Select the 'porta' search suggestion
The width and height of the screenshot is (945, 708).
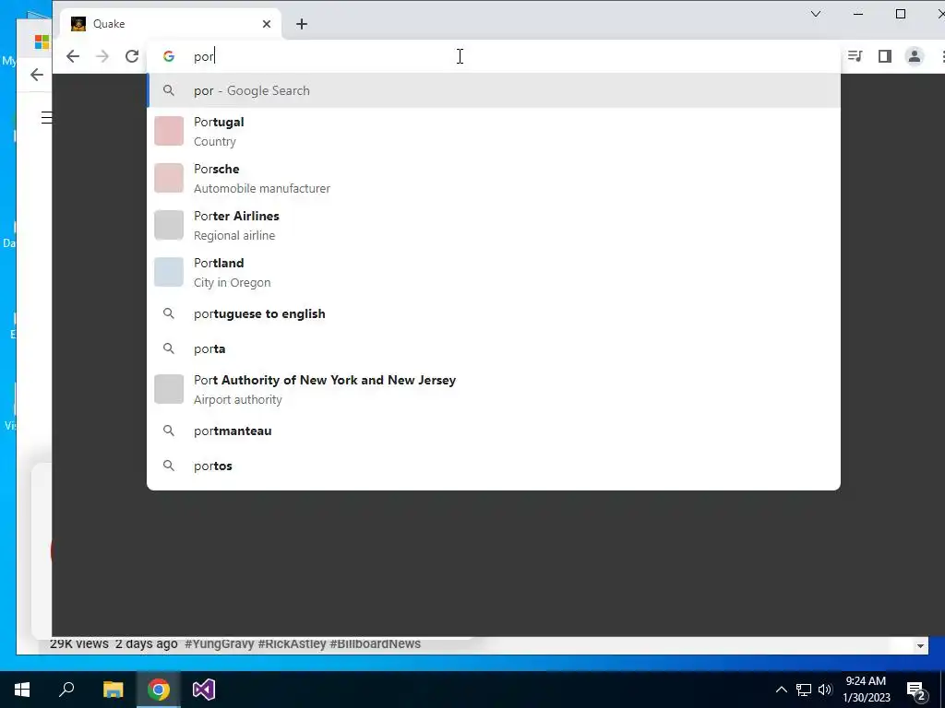pyautogui.click(x=494, y=348)
